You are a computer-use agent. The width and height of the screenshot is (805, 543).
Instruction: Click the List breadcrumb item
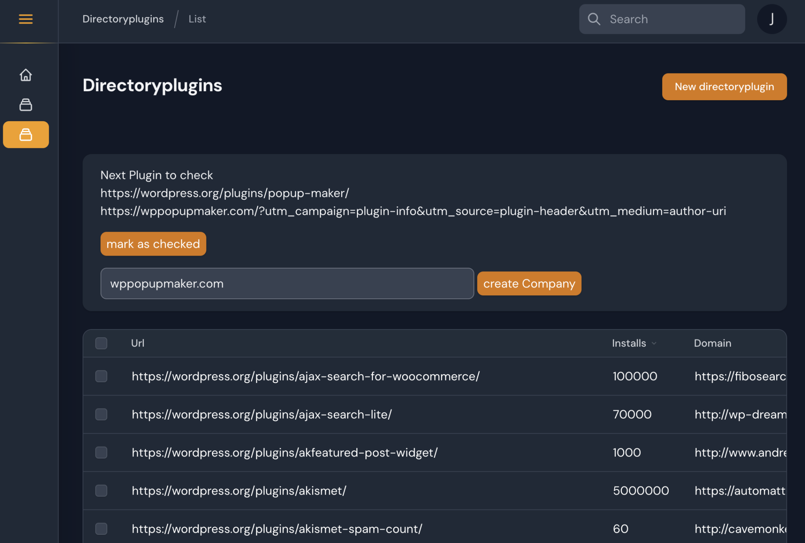[197, 19]
